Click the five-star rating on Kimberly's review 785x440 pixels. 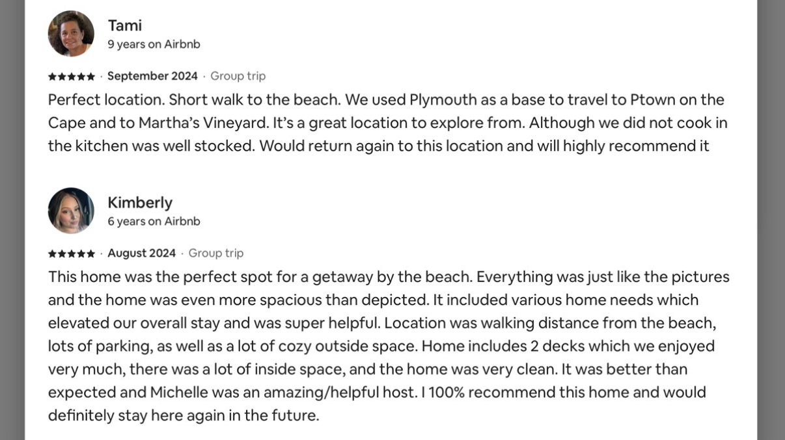[x=71, y=253]
